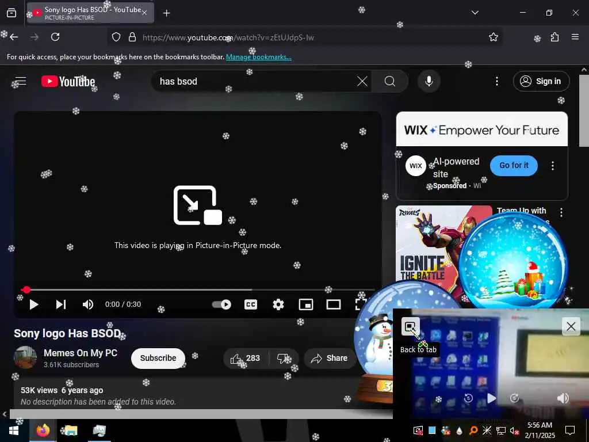
Task: Open Firefox from the taskbar
Action: click(43, 430)
